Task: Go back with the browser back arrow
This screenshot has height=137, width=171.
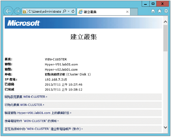Action: pos(8,11)
